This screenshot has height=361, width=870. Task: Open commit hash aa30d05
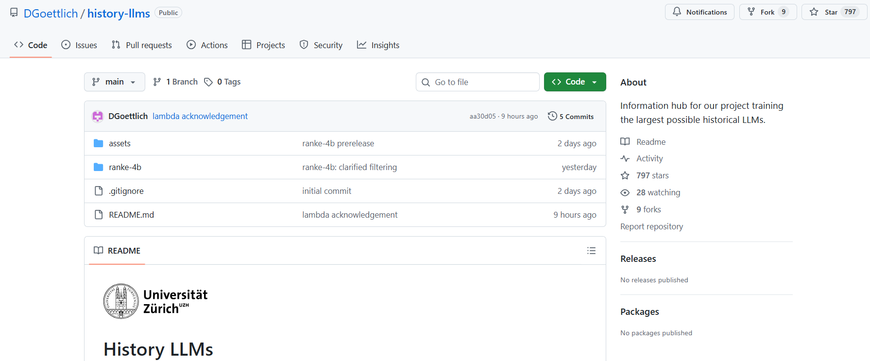point(483,117)
